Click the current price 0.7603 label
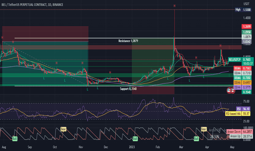This screenshot has height=151, width=255. (x=247, y=60)
